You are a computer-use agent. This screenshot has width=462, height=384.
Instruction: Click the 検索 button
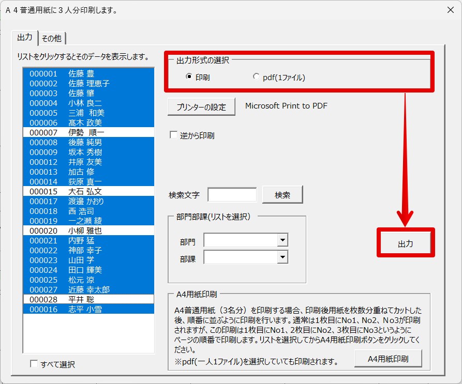point(282,194)
